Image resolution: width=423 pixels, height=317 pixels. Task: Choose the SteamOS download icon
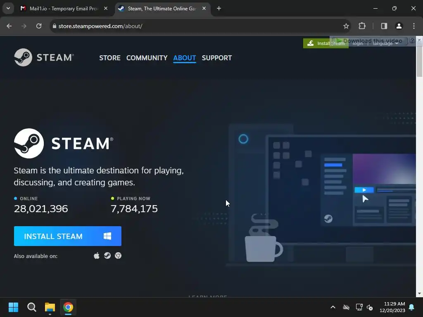(107, 255)
